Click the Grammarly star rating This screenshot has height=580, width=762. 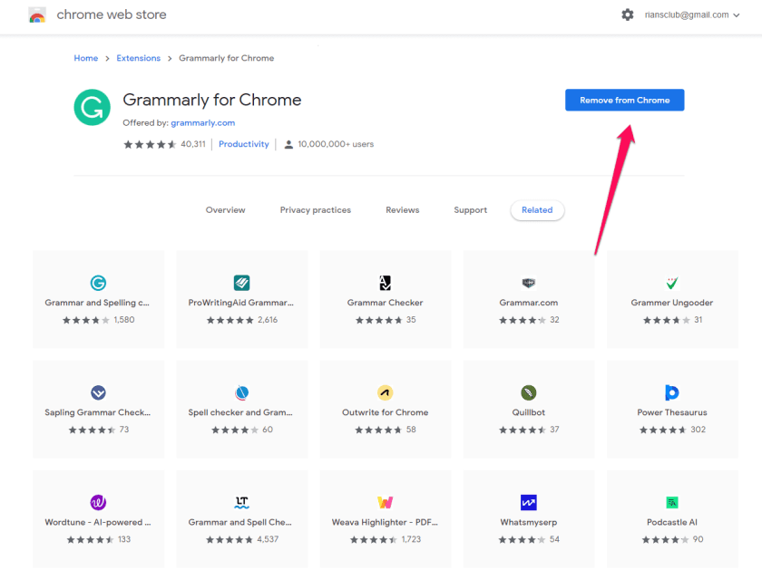pyautogui.click(x=150, y=144)
